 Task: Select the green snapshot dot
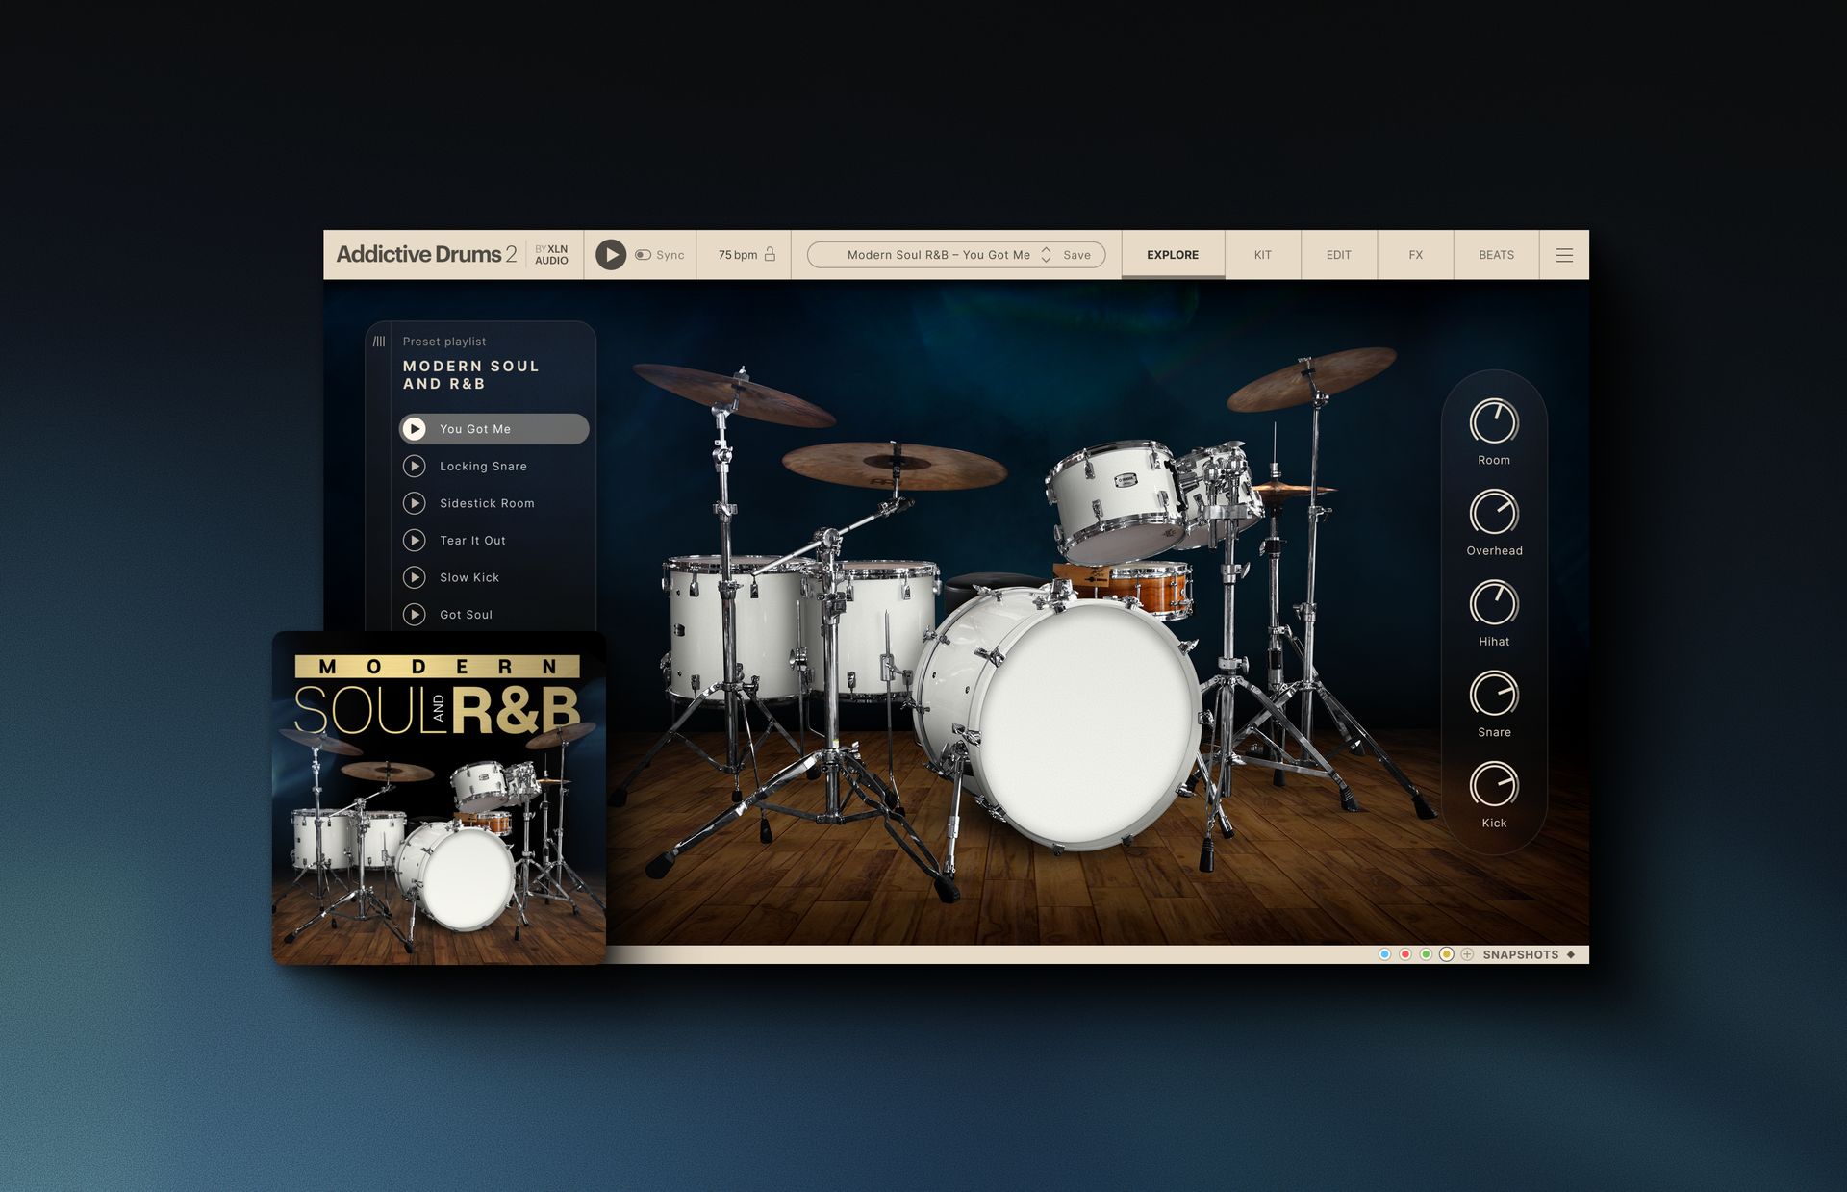(x=1426, y=954)
